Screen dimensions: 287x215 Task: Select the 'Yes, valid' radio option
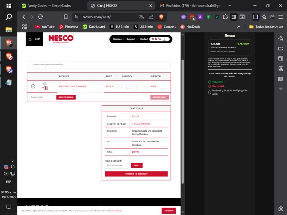coord(209,82)
